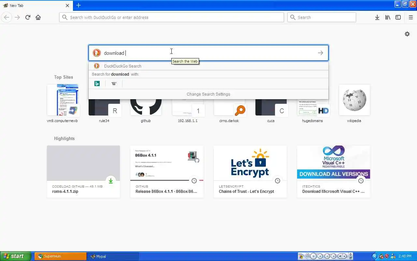Click the system clock showing 2:48 PM
The width and height of the screenshot is (417, 261).
point(405,256)
